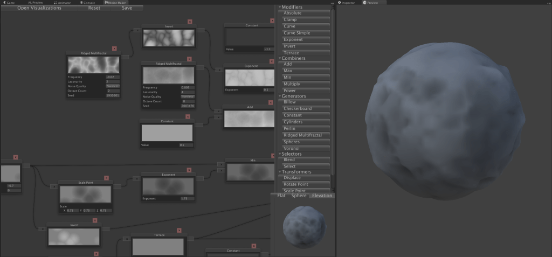Click the Open Visualizations button

pyautogui.click(x=39, y=8)
